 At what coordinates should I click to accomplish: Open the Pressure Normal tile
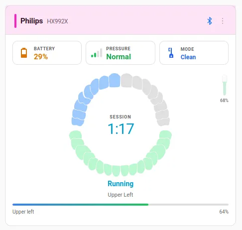tap(121, 53)
